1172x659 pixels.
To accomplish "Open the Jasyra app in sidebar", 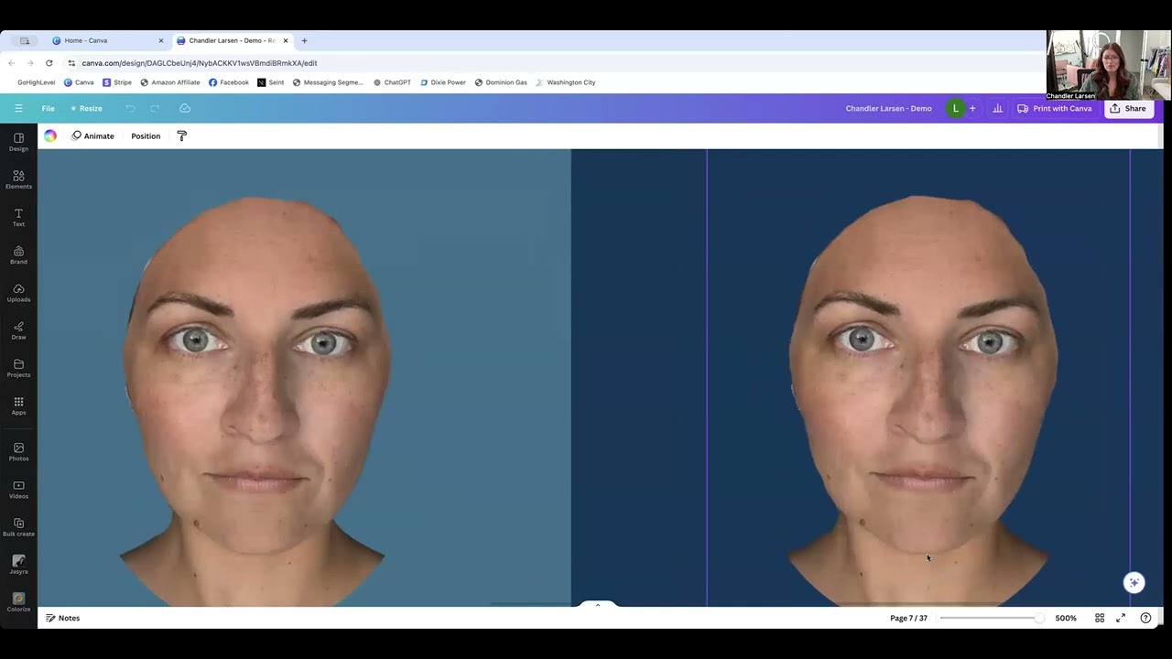I will 18,565.
